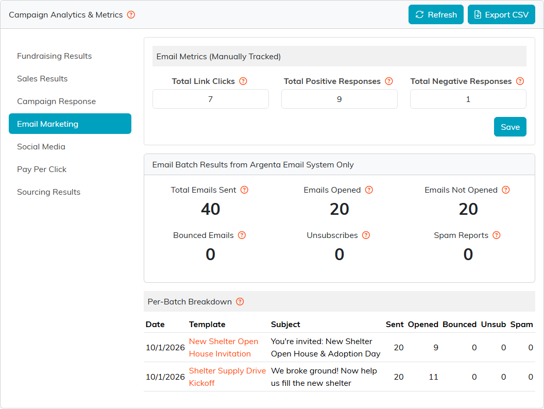Click help icon next to Total Link Clicks

coord(243,81)
